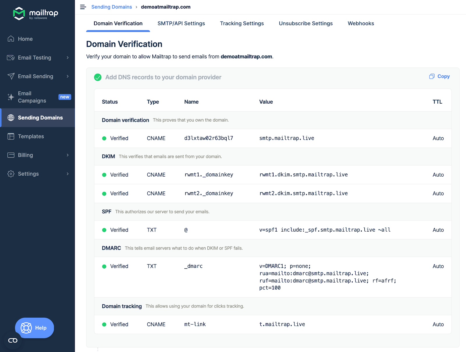Open Email Campaigns in sidebar

37,97
